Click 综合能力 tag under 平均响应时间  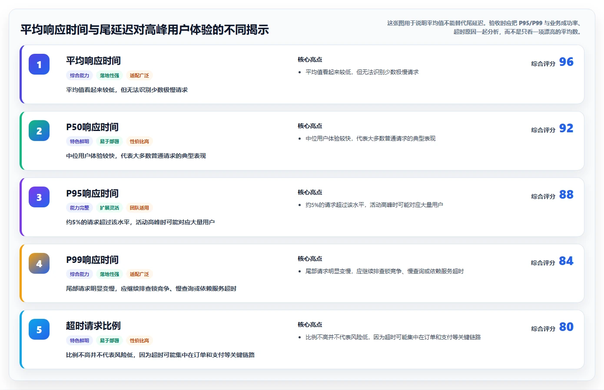pos(80,75)
